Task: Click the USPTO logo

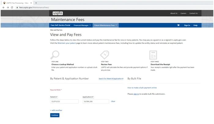Action: tap(58, 13)
